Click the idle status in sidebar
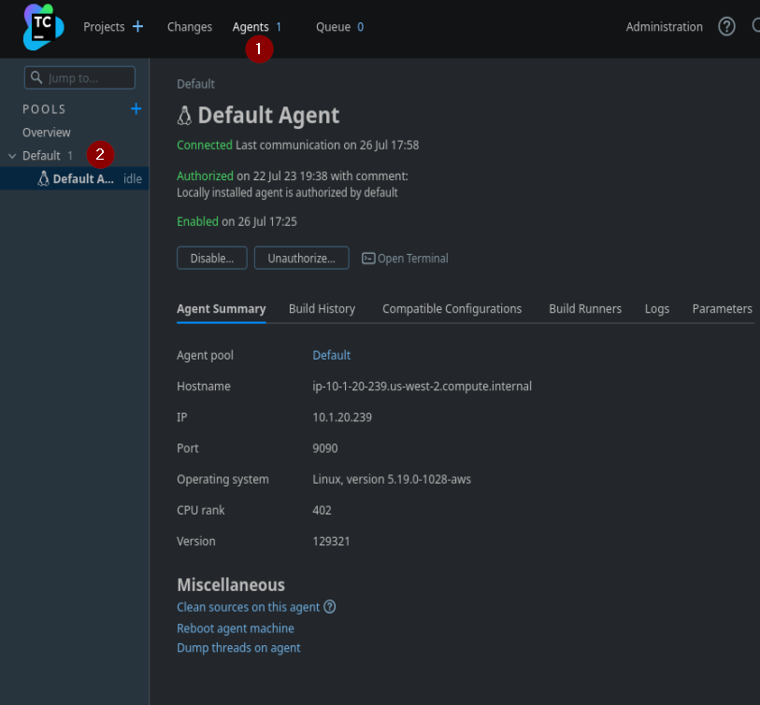Viewport: 760px width, 705px height. click(x=133, y=178)
